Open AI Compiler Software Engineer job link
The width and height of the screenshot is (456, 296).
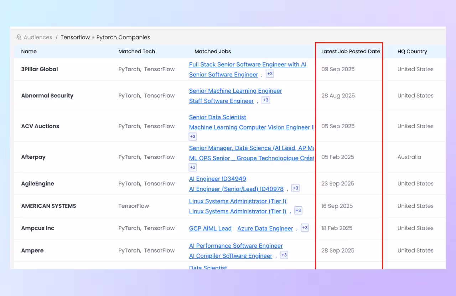pyautogui.click(x=230, y=256)
